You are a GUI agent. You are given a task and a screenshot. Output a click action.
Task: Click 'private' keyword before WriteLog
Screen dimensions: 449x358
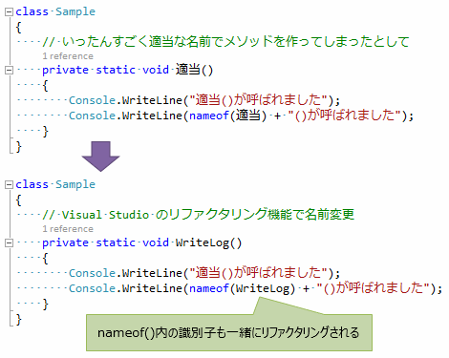[x=65, y=243]
